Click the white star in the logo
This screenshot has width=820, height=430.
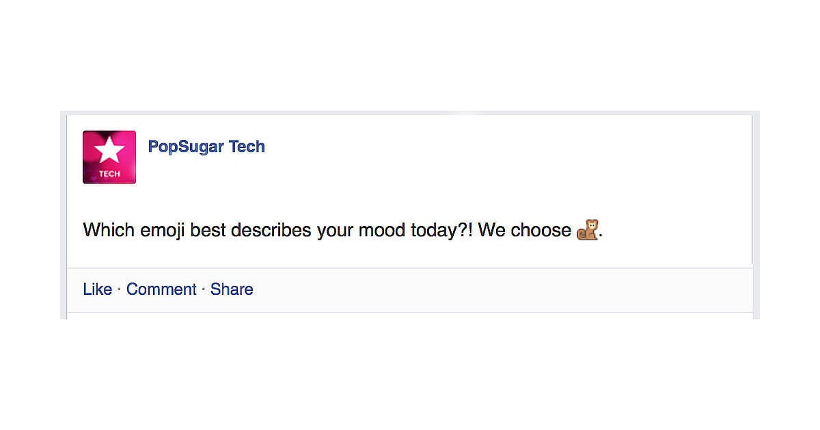pyautogui.click(x=109, y=149)
